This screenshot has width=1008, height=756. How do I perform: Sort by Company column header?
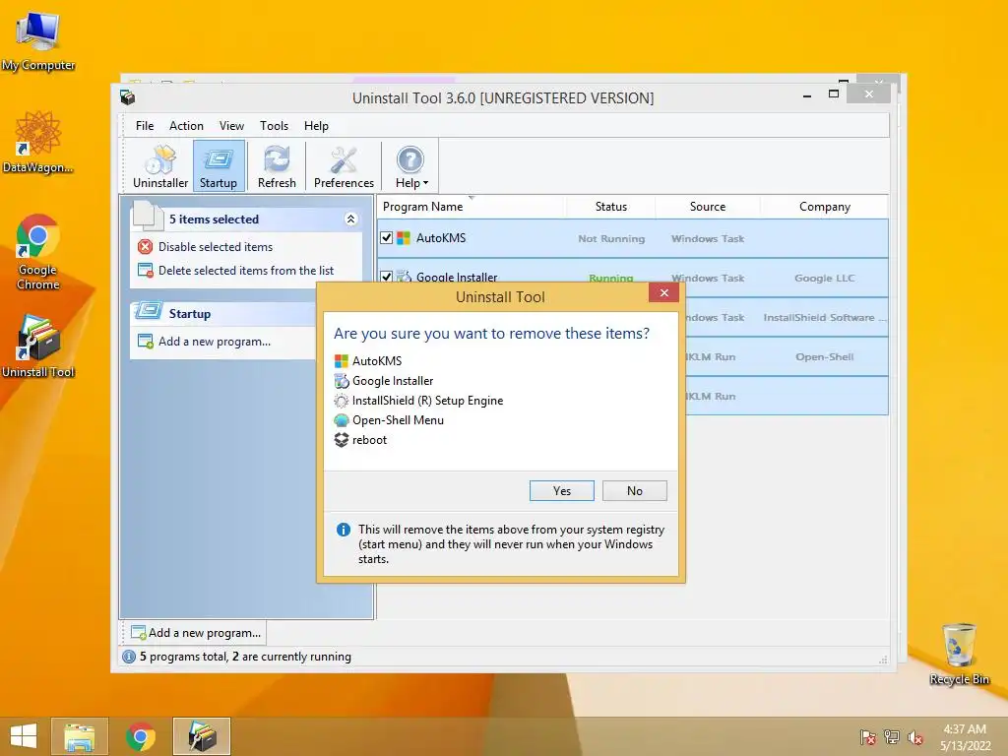824,207
